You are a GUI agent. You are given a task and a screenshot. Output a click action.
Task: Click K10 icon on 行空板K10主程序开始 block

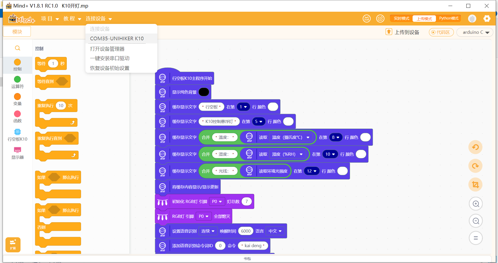pyautogui.click(x=163, y=78)
